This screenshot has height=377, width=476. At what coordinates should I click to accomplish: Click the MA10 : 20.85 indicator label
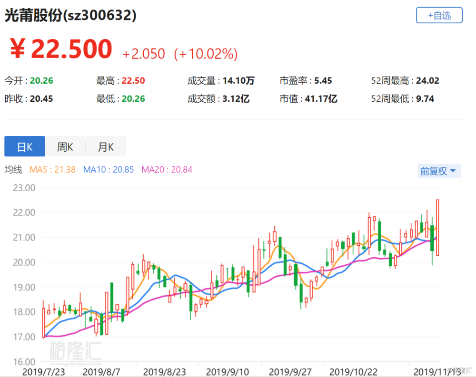tap(109, 170)
